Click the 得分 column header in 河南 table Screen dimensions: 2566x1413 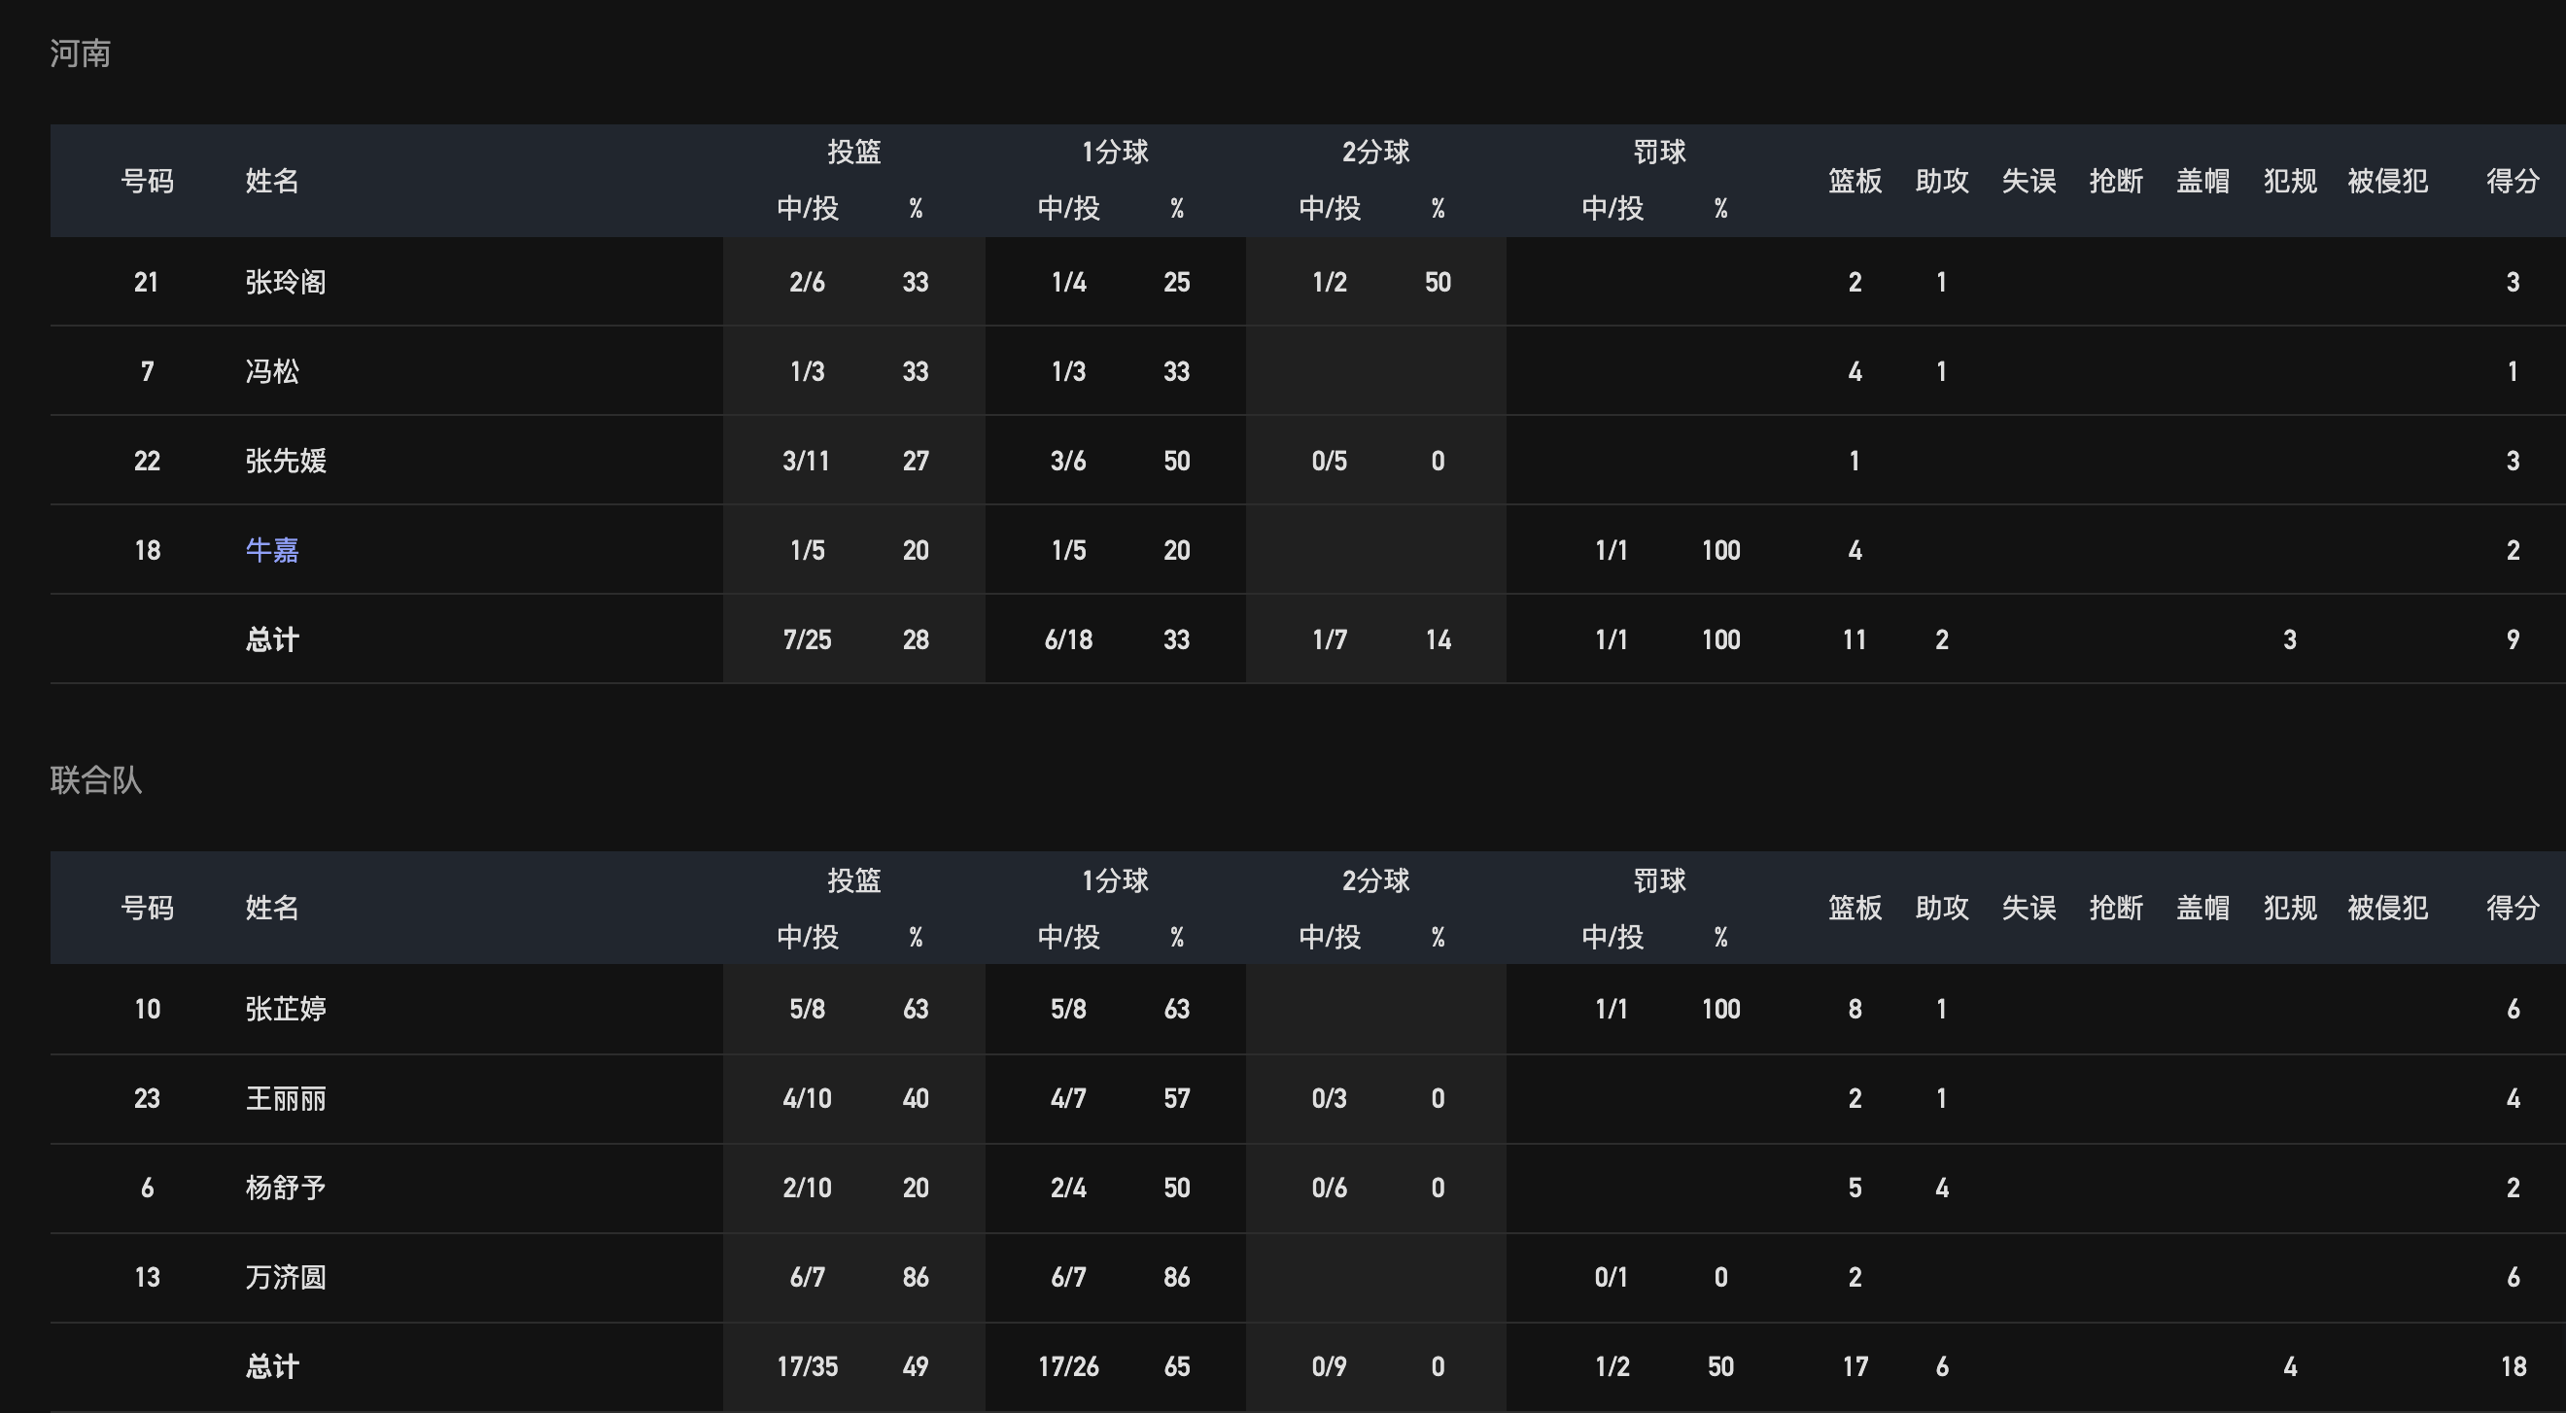[2513, 180]
